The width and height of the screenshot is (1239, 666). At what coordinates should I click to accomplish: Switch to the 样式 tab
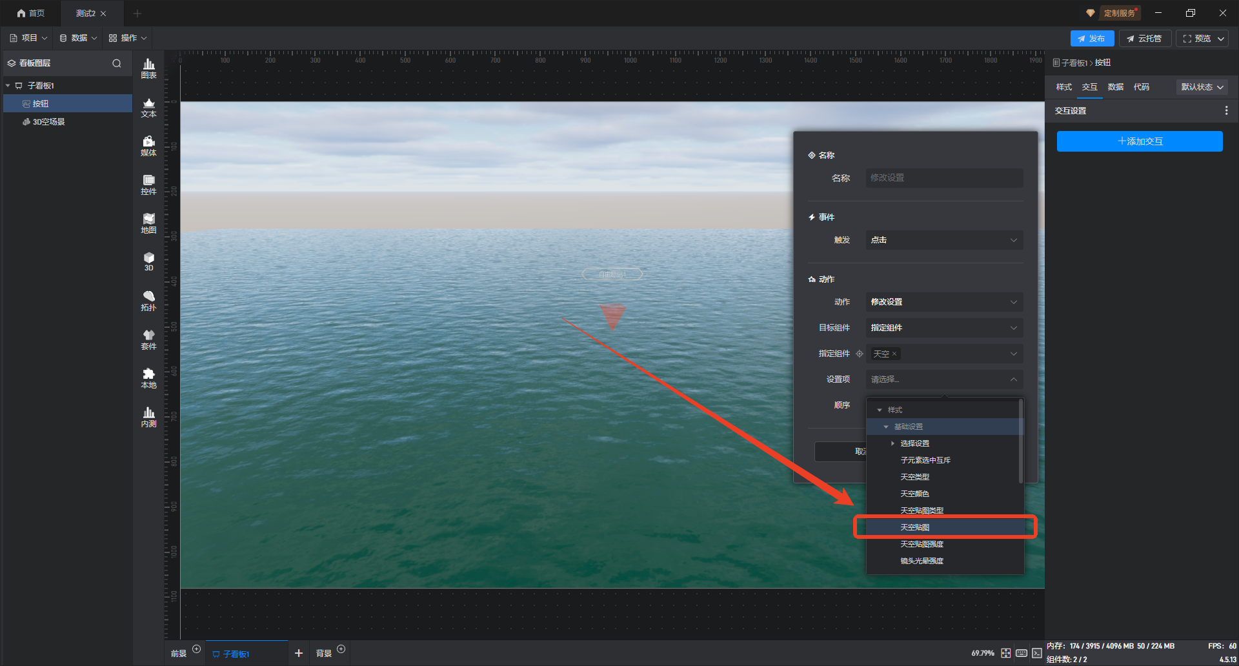pyautogui.click(x=1063, y=87)
